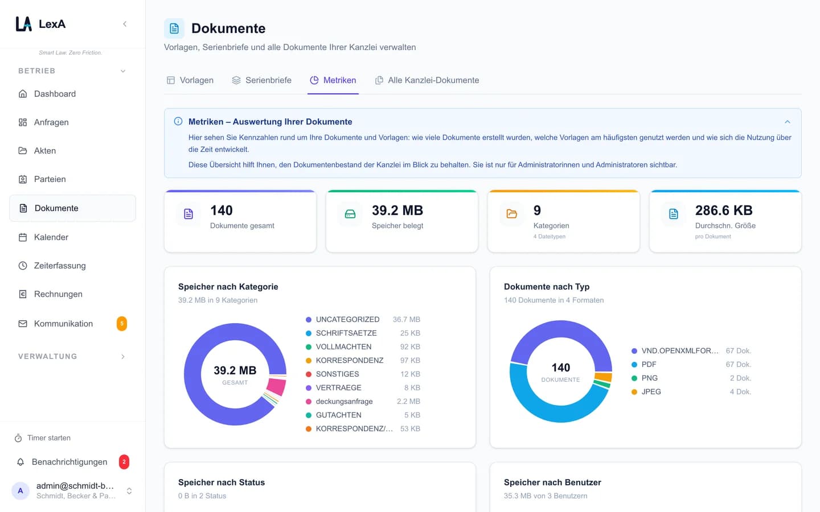This screenshot has width=820, height=512.
Task: Click the UNCATEGORIZED purple legend dot
Action: pos(309,320)
